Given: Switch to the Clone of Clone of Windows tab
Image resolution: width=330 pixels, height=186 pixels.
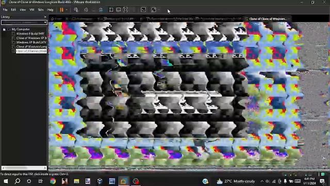Looking at the screenshot, I should pyautogui.click(x=268, y=19).
